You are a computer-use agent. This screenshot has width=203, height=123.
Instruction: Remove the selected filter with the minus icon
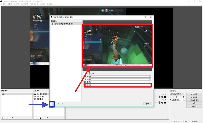[x=56, y=104]
